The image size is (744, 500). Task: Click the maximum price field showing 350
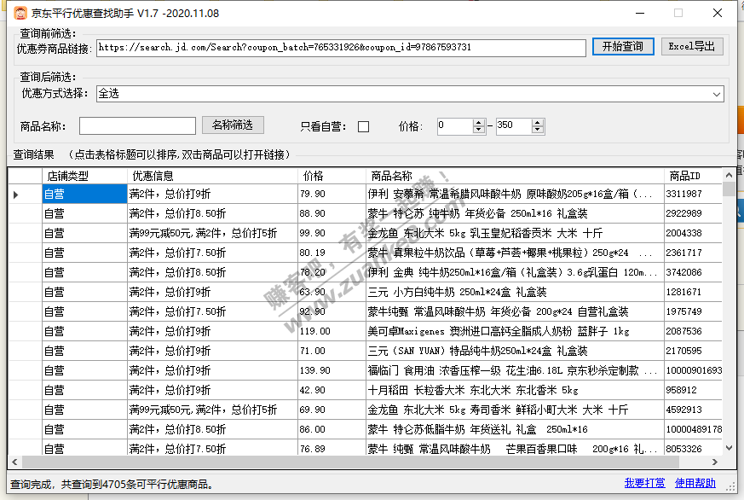coord(514,125)
